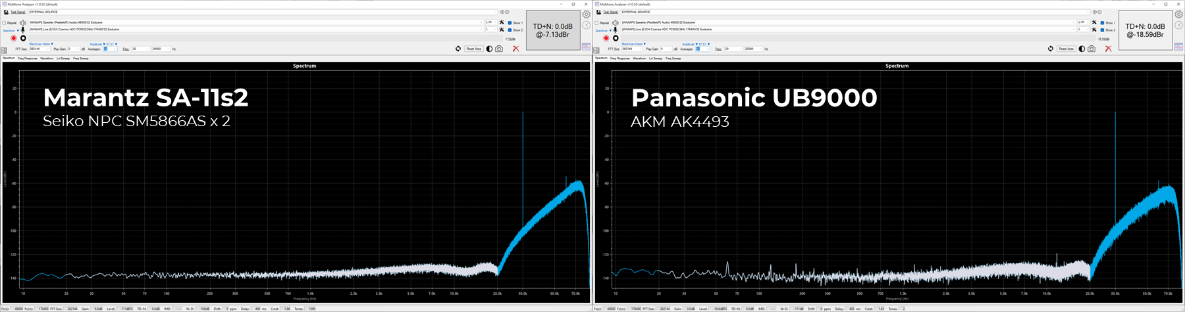1185x312 pixels.
Task: Open input device tools icon, Panasonic window
Action: point(1094,30)
